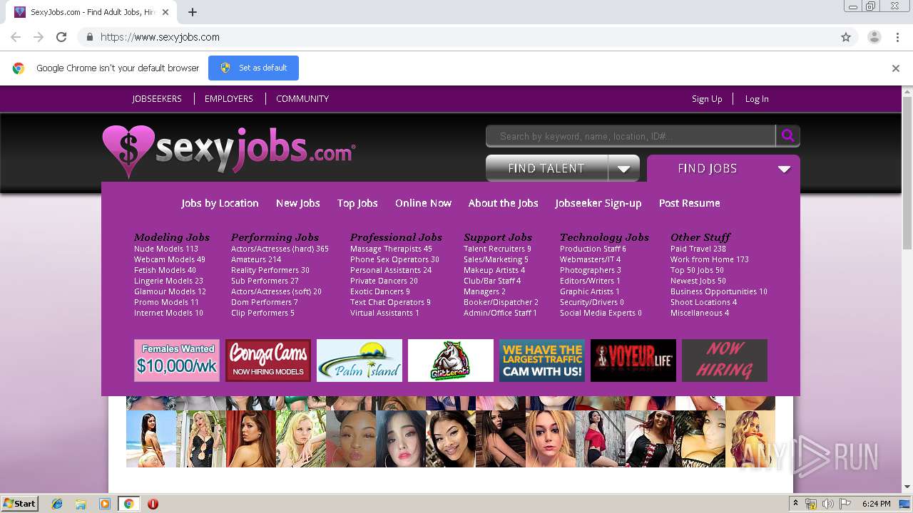913x513 pixels.
Task: Click the padlock site info icon
Action: pyautogui.click(x=89, y=37)
